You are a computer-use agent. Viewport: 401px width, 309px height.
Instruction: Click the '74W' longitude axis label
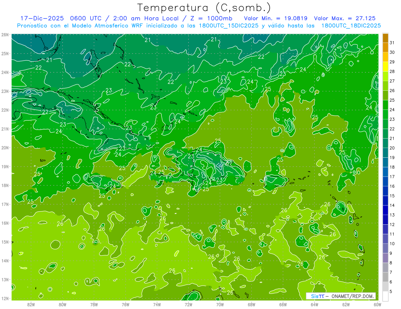[157, 304]
